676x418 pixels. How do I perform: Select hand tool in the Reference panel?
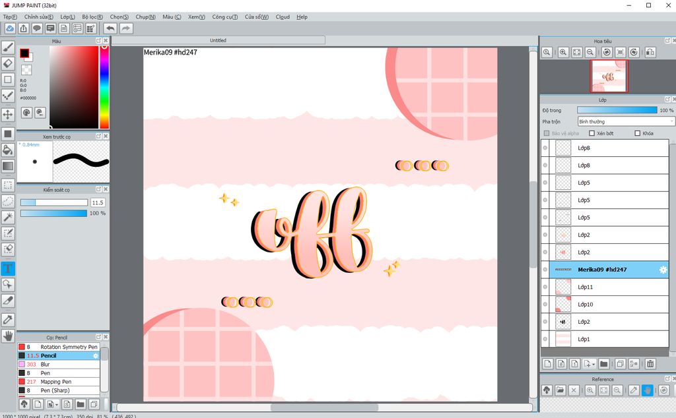click(x=647, y=390)
